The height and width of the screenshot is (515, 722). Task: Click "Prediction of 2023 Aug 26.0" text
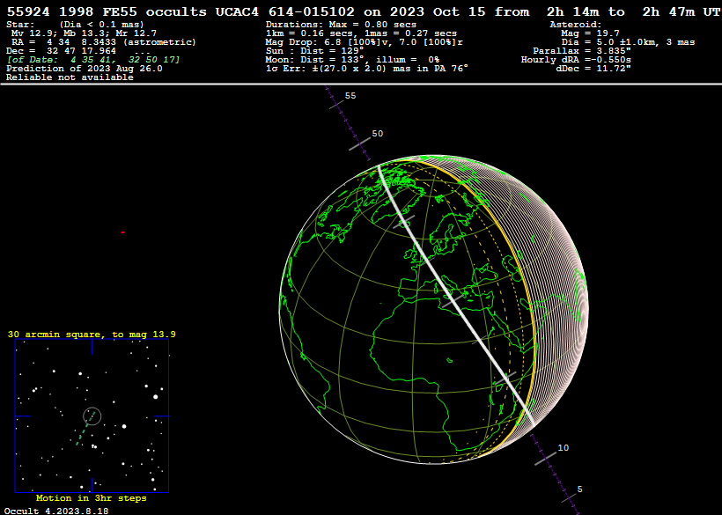(85, 68)
